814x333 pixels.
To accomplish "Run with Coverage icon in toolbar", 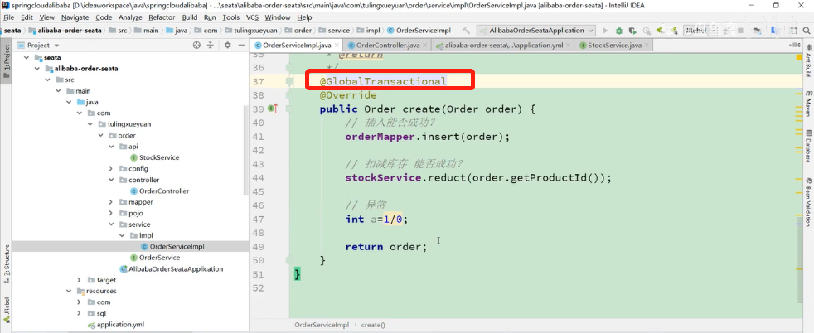I will tap(632, 31).
